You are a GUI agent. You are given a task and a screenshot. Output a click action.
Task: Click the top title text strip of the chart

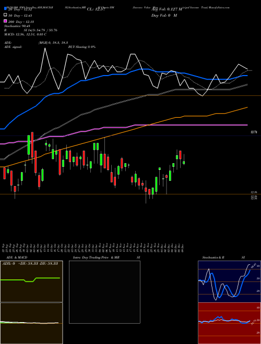(x=117, y=7)
